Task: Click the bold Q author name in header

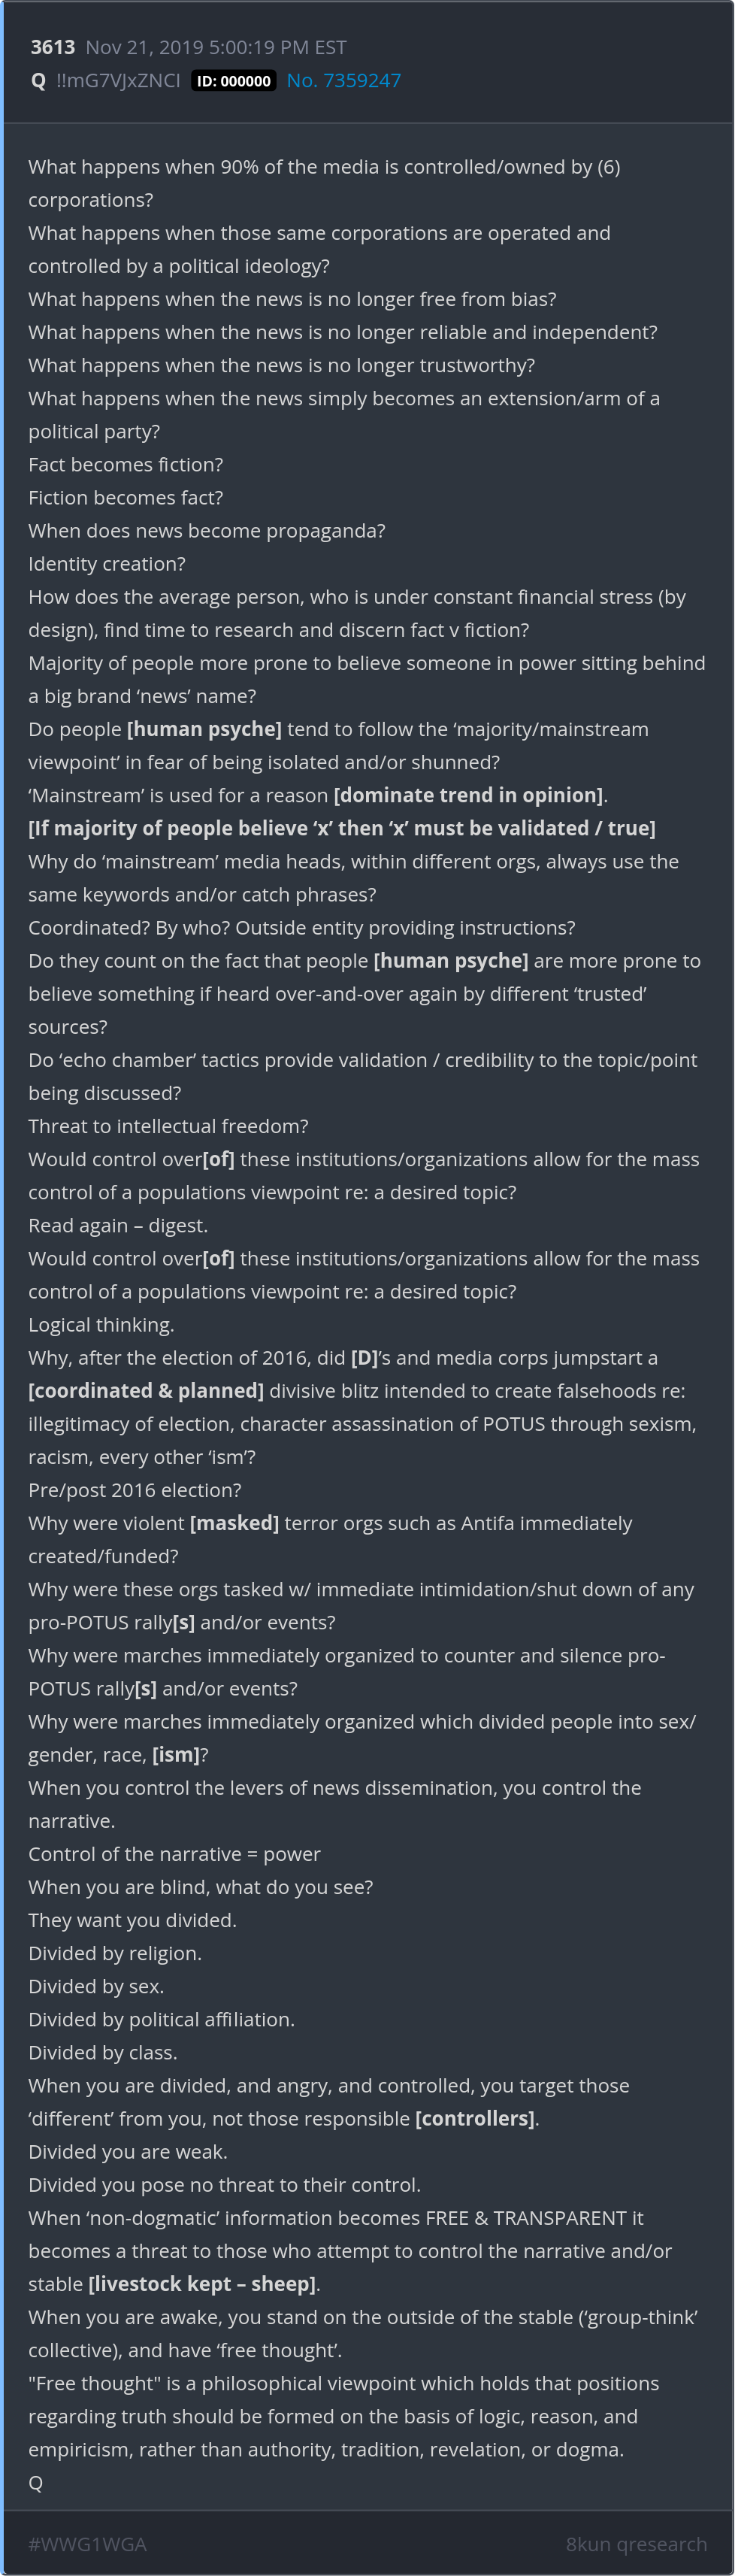Action: [38, 81]
